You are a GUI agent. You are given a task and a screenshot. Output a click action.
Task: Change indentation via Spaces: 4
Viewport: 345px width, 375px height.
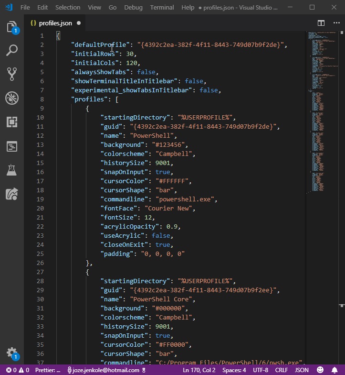[234, 370]
